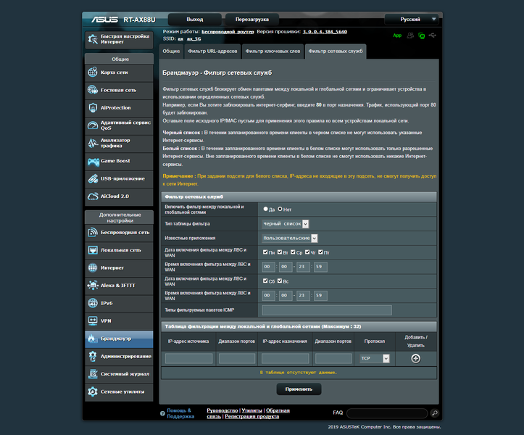The width and height of the screenshot is (524, 435).
Task: Open the VPN sidebar icon
Action: coord(93,320)
